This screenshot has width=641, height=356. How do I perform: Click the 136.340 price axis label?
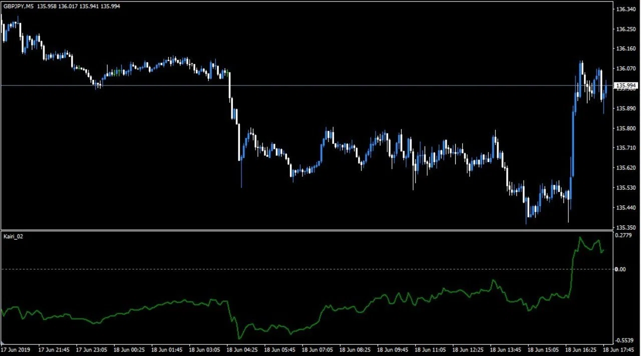[x=625, y=9]
